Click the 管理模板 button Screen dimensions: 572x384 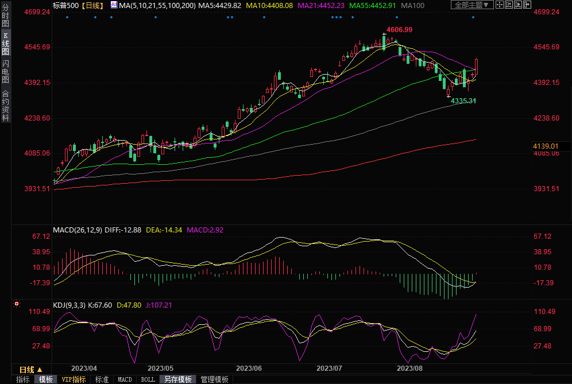pos(214,379)
